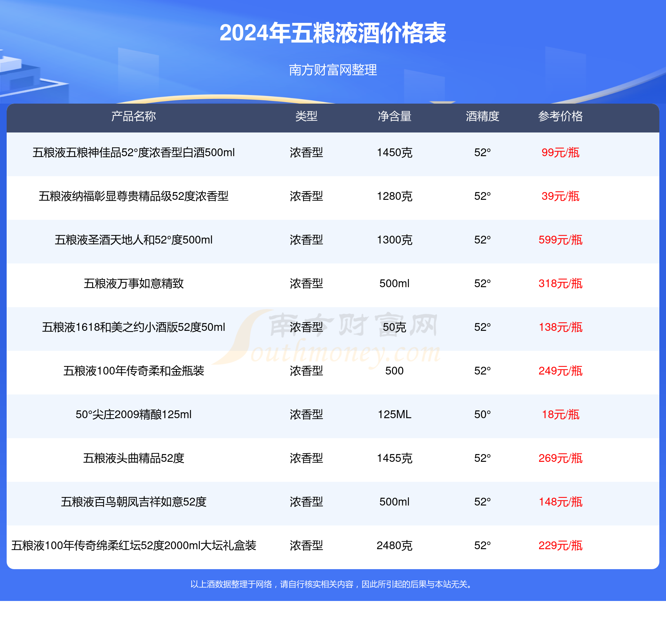Click the 类型 column header

point(306,116)
